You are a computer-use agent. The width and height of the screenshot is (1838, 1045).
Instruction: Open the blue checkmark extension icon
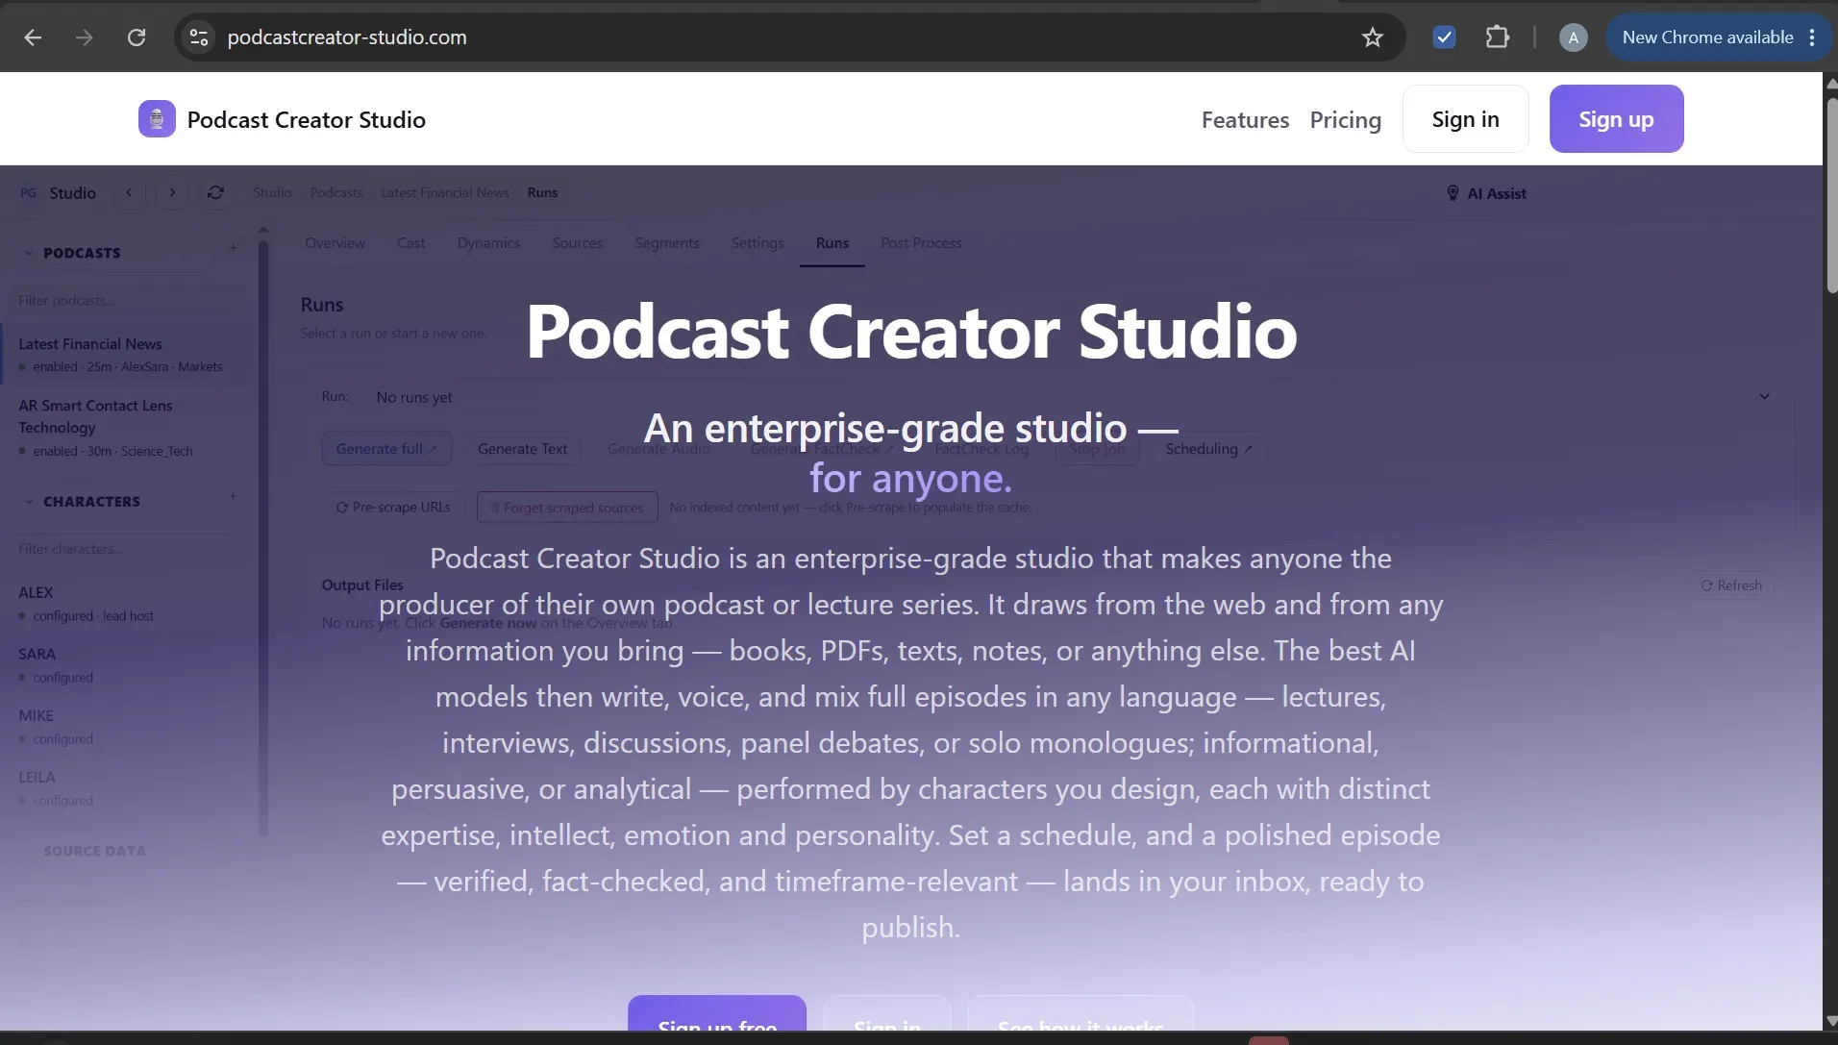tap(1444, 37)
